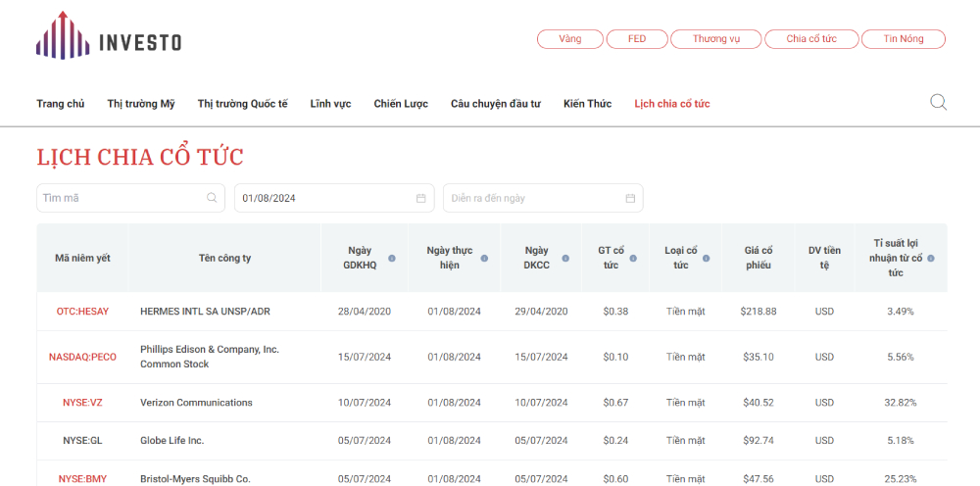Click stock price $40.52

coord(759,403)
